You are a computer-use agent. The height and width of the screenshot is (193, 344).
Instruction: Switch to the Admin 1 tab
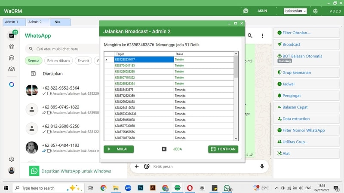click(x=14, y=22)
